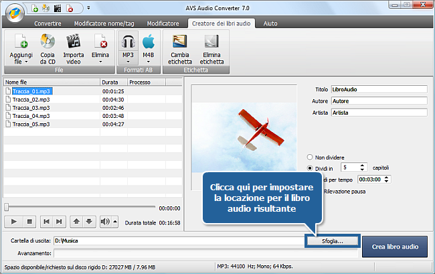Click the Titolo input field
This screenshot has height=274, width=435.
click(x=379, y=89)
